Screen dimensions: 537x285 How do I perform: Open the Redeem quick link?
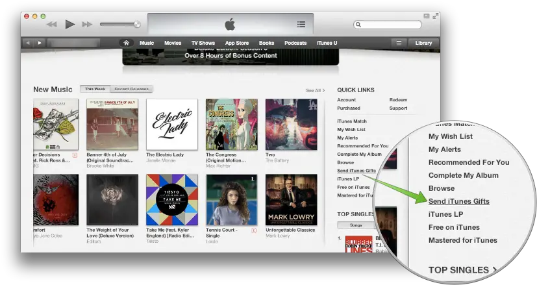[x=398, y=100]
